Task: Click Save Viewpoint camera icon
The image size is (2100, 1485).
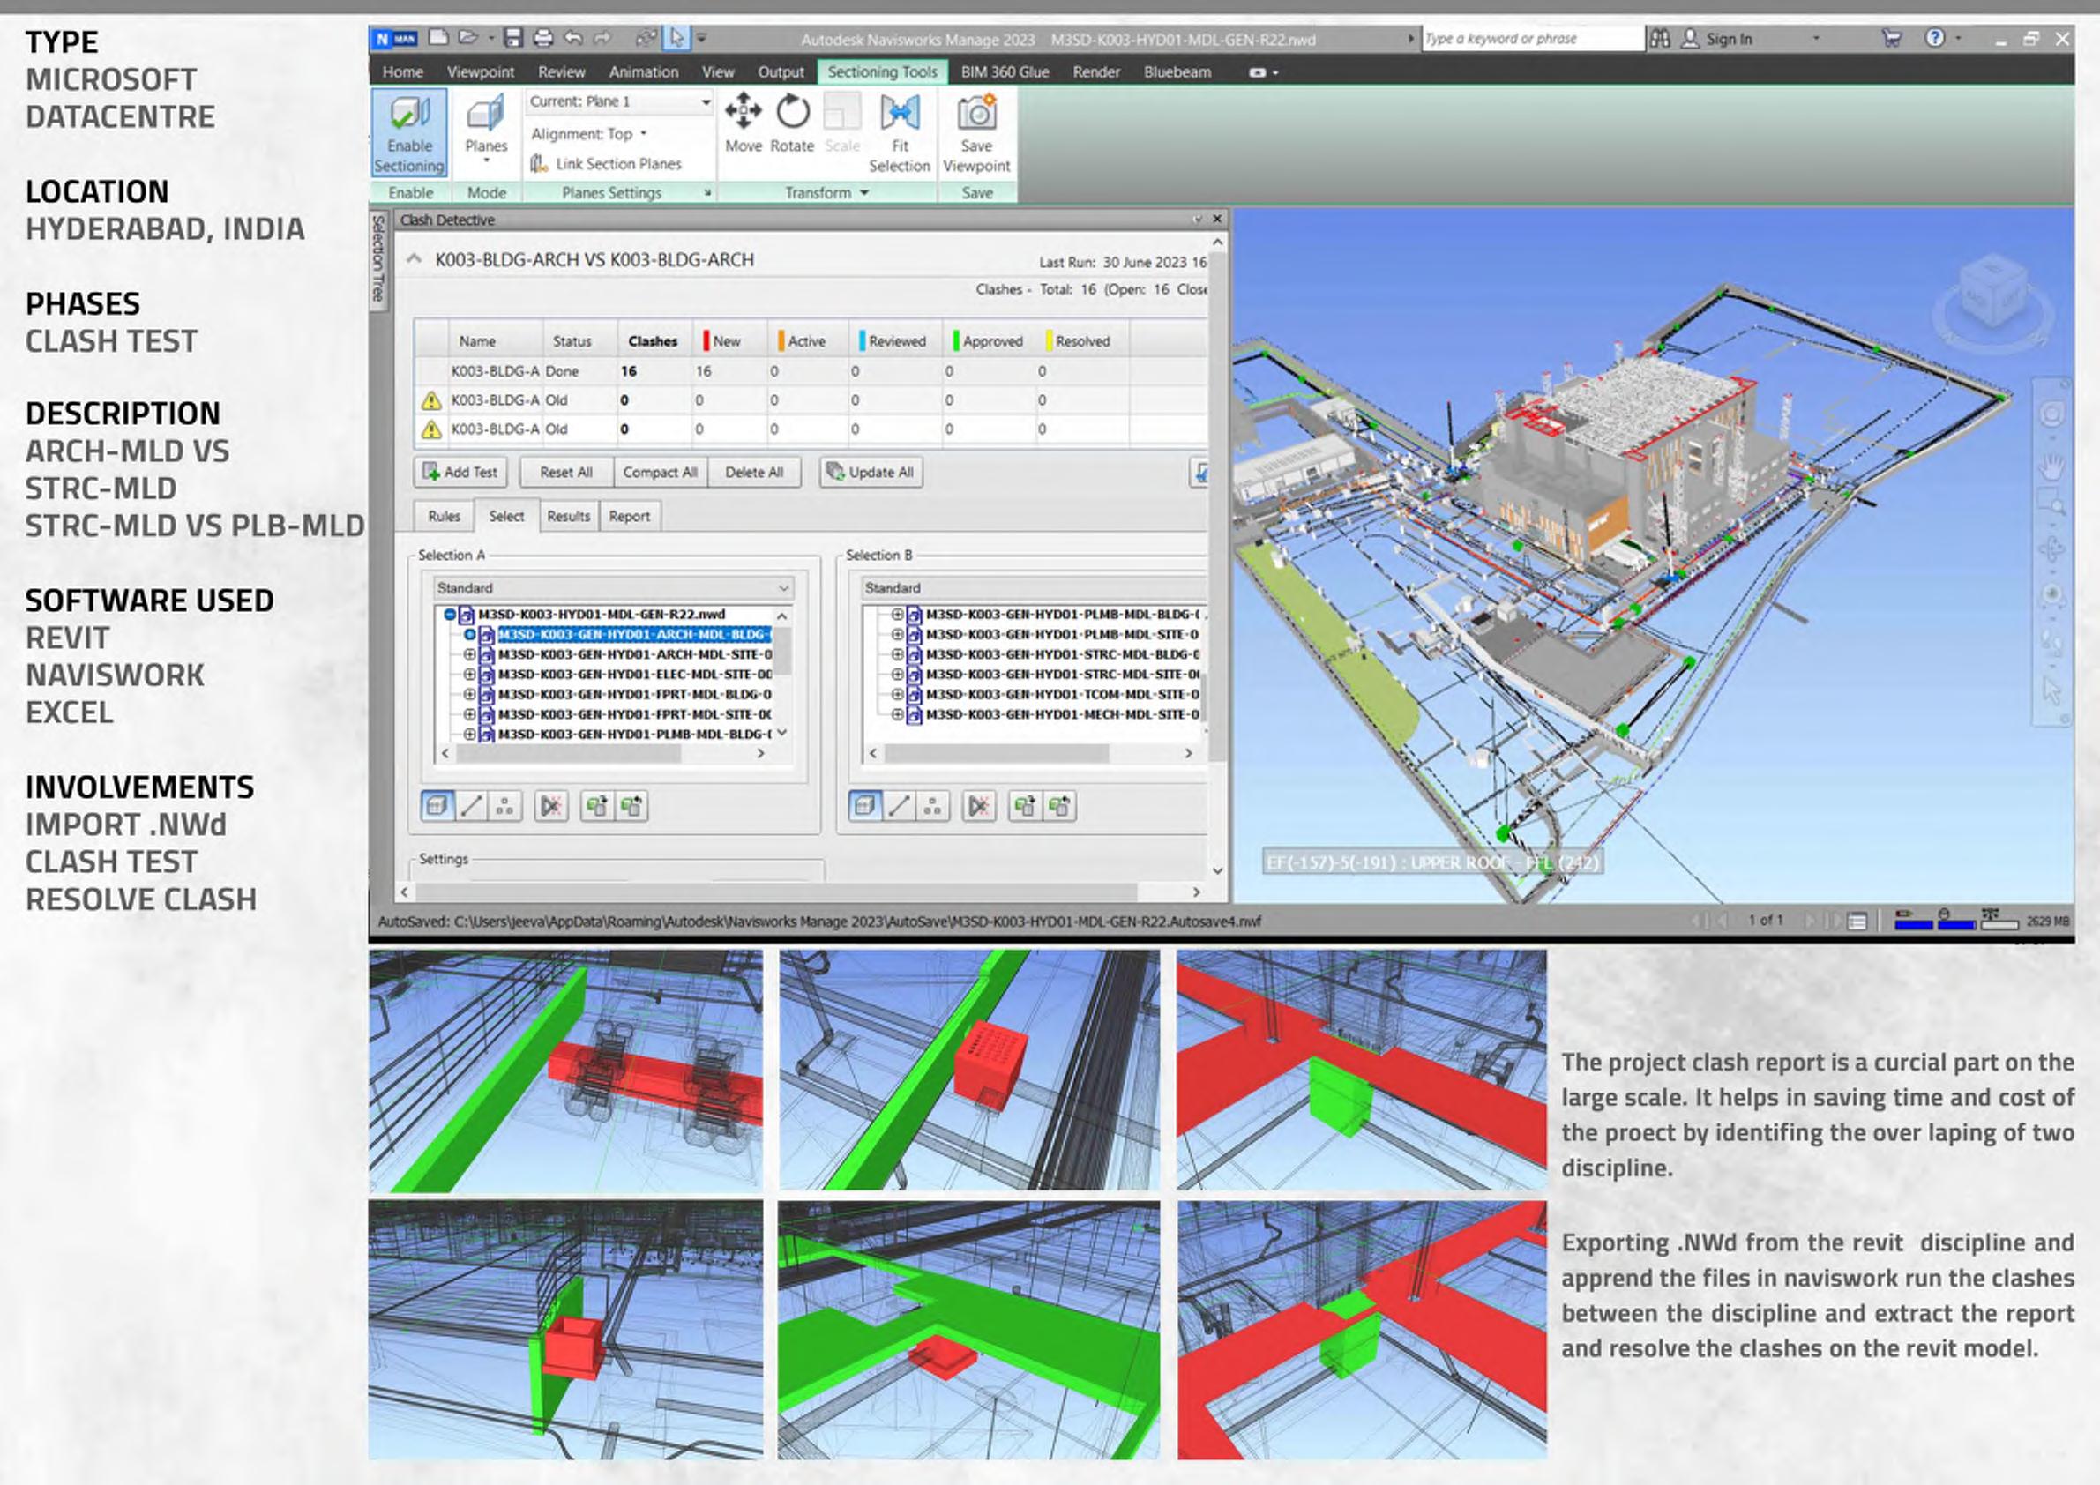Action: pos(976,115)
